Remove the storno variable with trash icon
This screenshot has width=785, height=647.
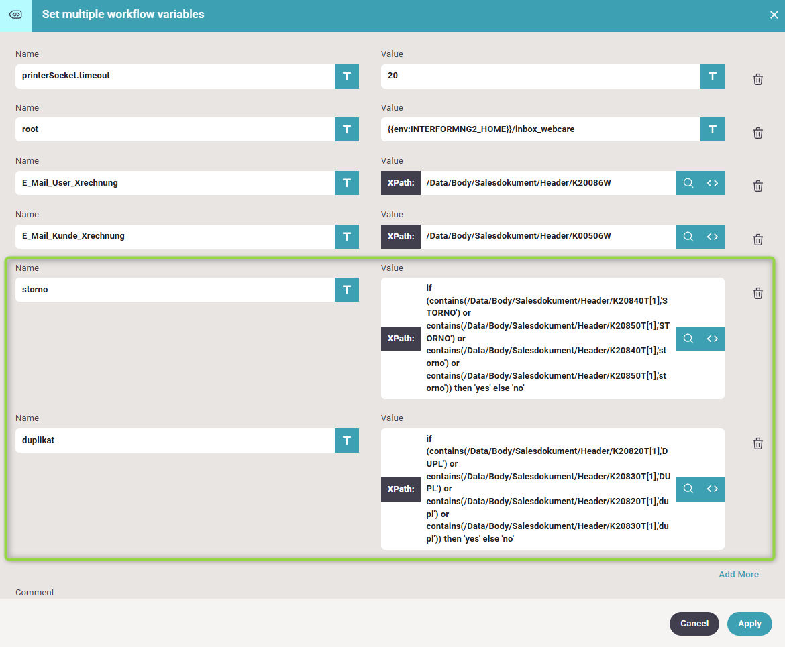tap(757, 293)
